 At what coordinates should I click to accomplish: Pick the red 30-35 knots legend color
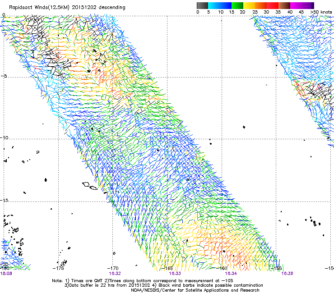click(x=273, y=5)
